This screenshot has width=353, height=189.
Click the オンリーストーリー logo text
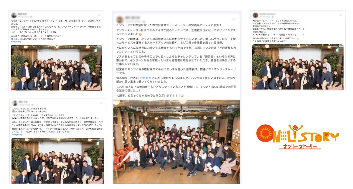click(300, 147)
